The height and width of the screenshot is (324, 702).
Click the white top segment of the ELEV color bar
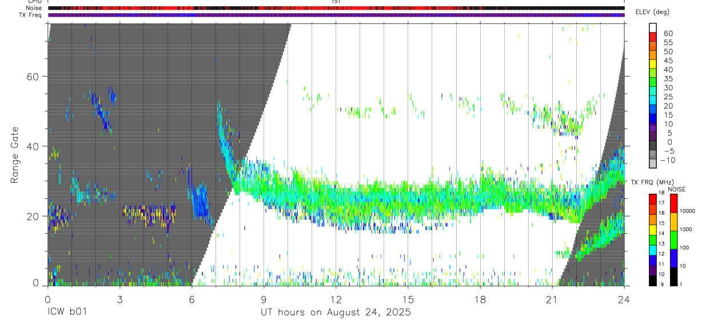coord(653,28)
